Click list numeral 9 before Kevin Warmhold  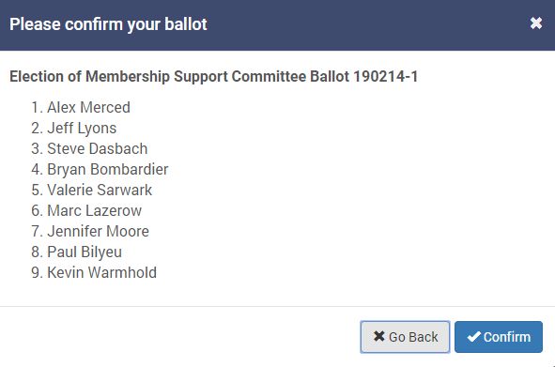click(x=37, y=272)
